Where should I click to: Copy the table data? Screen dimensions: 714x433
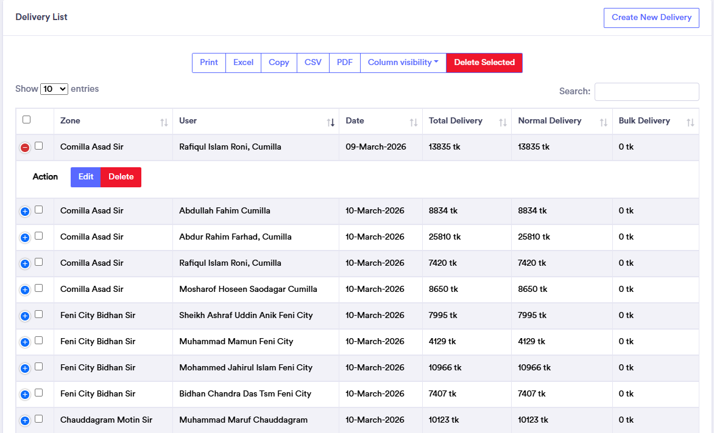pyautogui.click(x=278, y=63)
